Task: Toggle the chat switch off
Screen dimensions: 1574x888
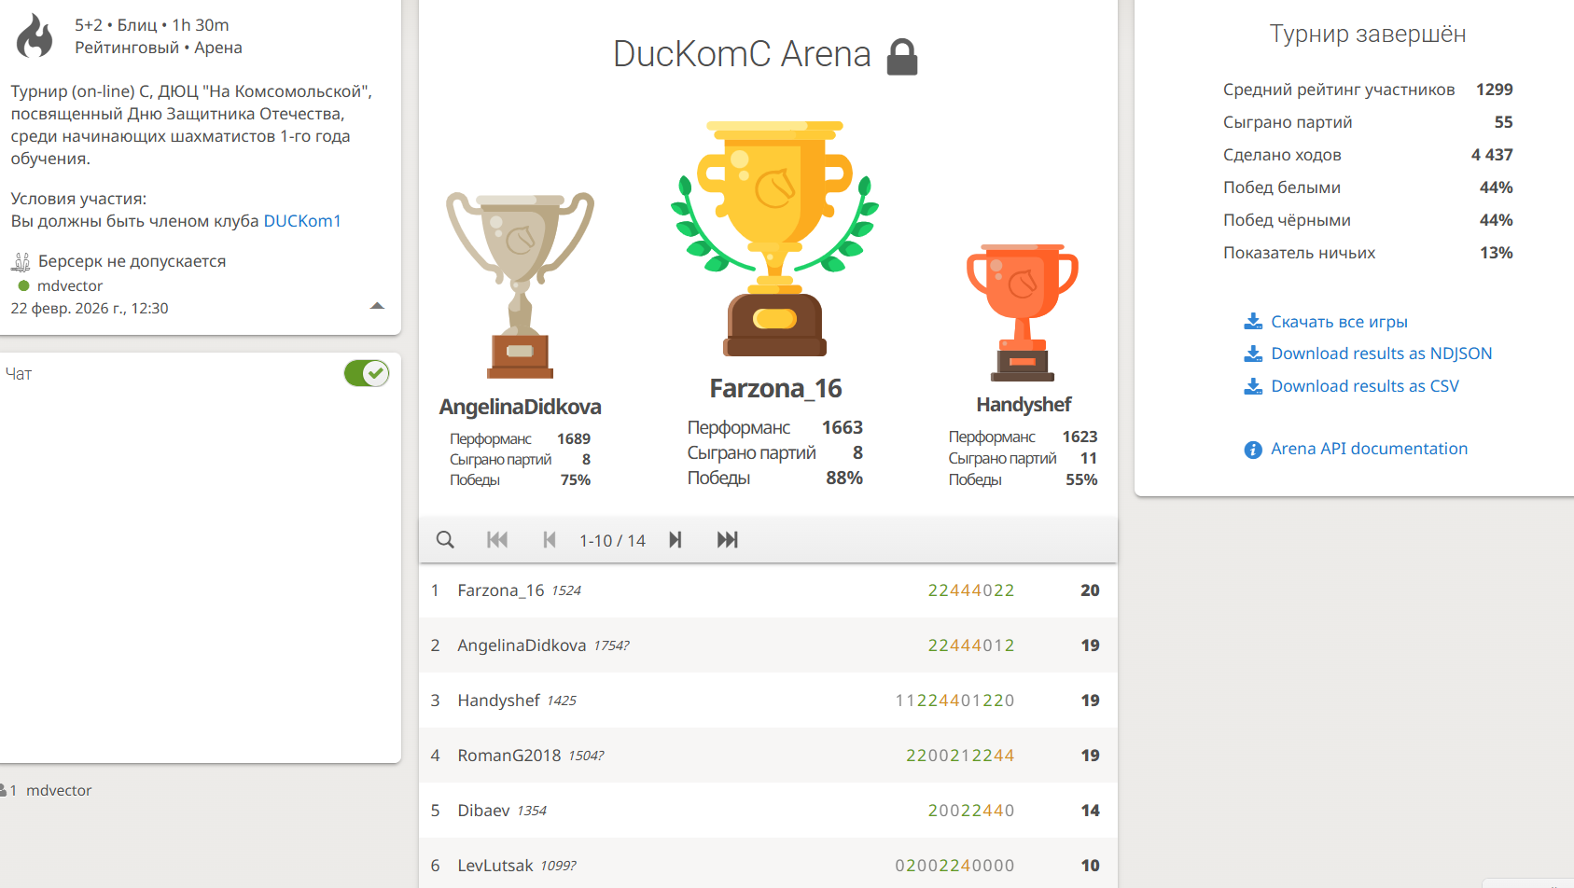Action: [367, 374]
